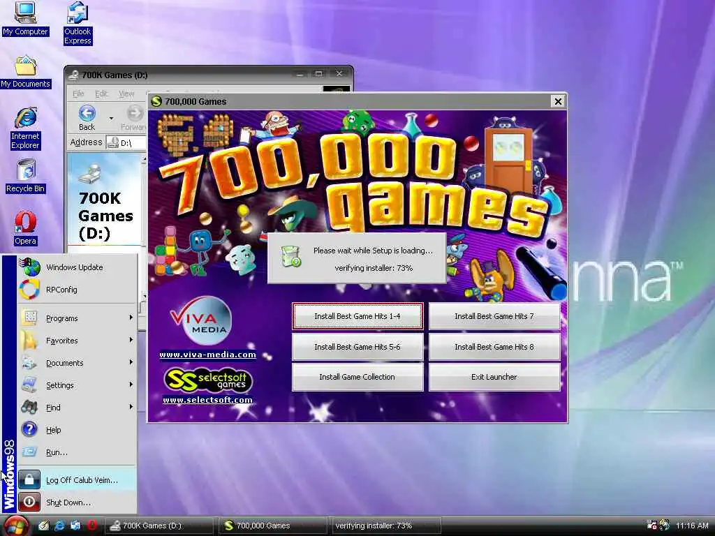The width and height of the screenshot is (715, 536).
Task: Click Documents icon in Start menu
Action: coord(29,362)
